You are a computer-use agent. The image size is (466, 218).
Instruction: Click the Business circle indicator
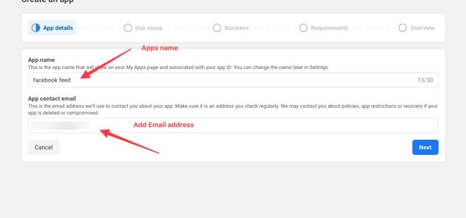coord(217,28)
